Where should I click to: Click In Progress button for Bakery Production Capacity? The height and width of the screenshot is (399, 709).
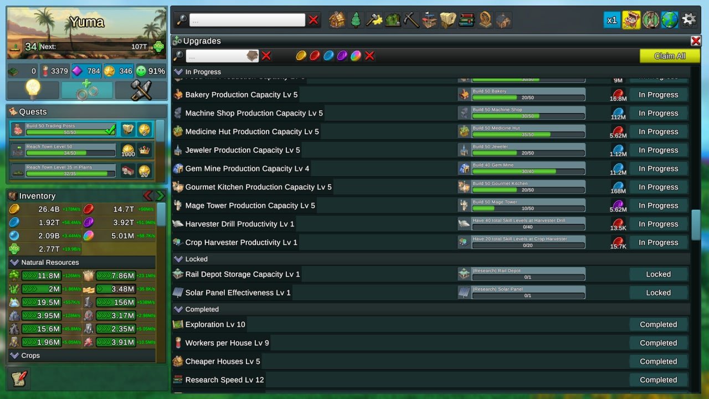tap(658, 95)
